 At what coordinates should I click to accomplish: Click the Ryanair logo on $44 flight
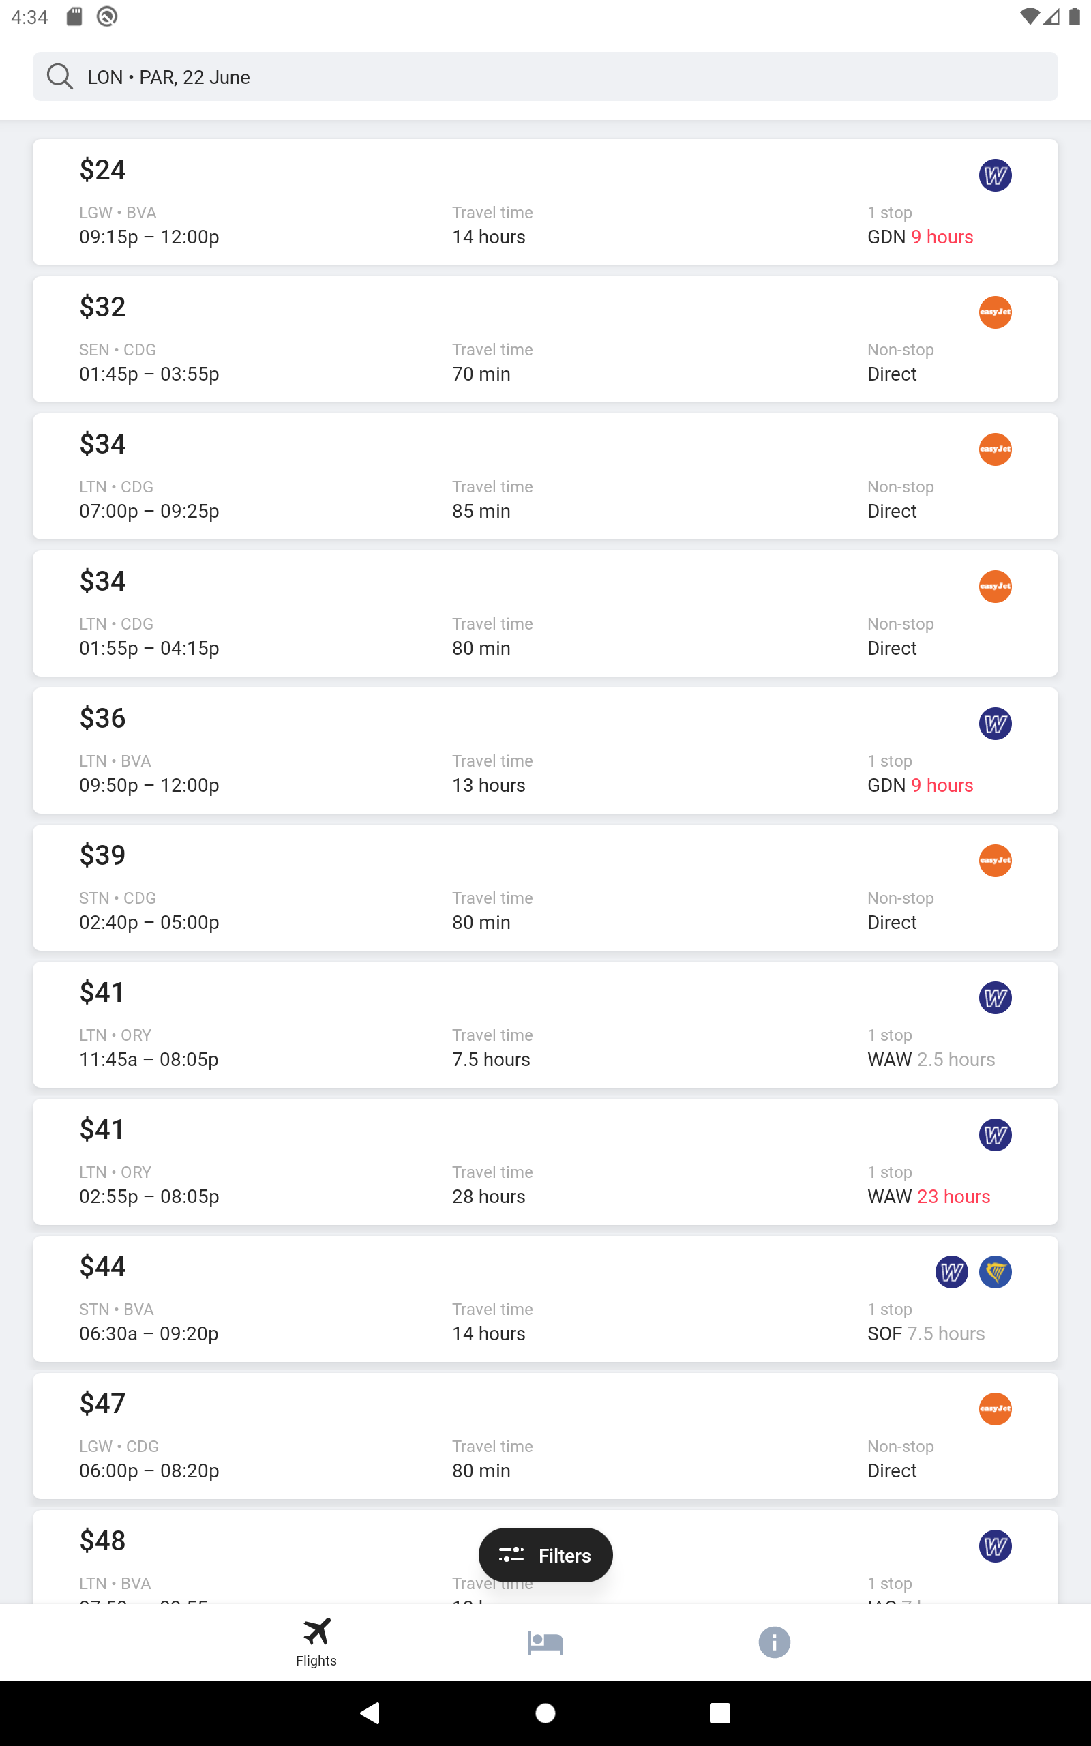[x=994, y=1272]
